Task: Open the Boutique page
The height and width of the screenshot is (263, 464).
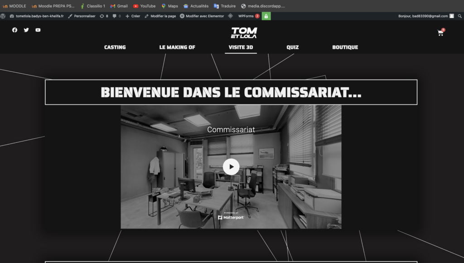Action: pyautogui.click(x=345, y=47)
